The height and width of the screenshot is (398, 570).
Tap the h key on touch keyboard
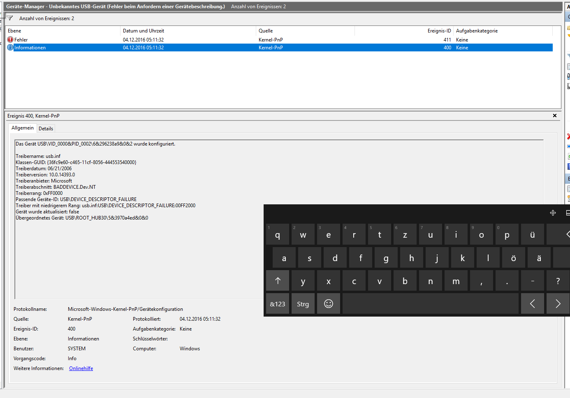pyautogui.click(x=412, y=258)
